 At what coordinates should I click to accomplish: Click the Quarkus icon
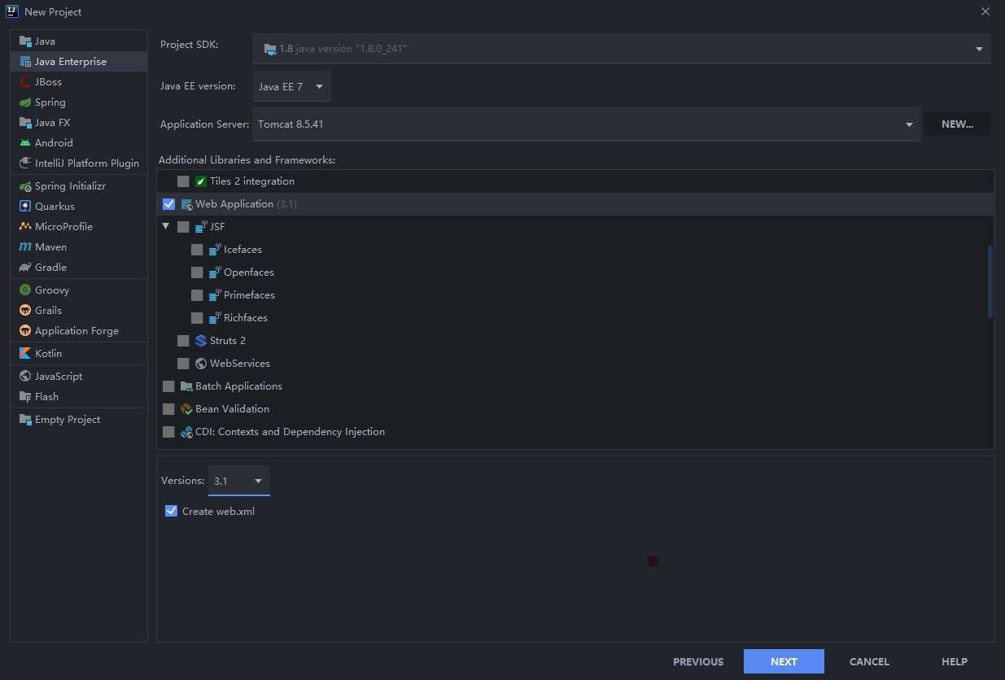[25, 207]
